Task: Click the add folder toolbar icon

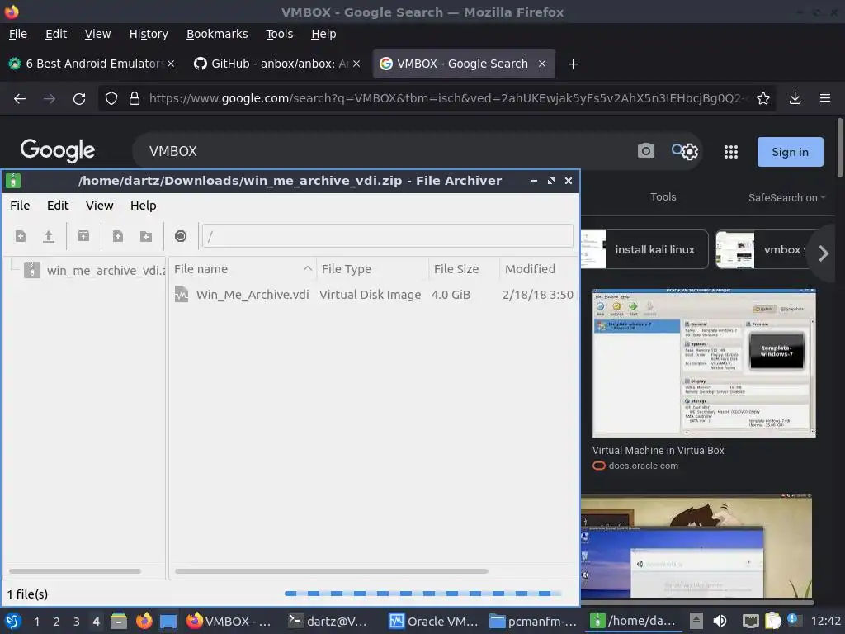Action: pos(145,236)
